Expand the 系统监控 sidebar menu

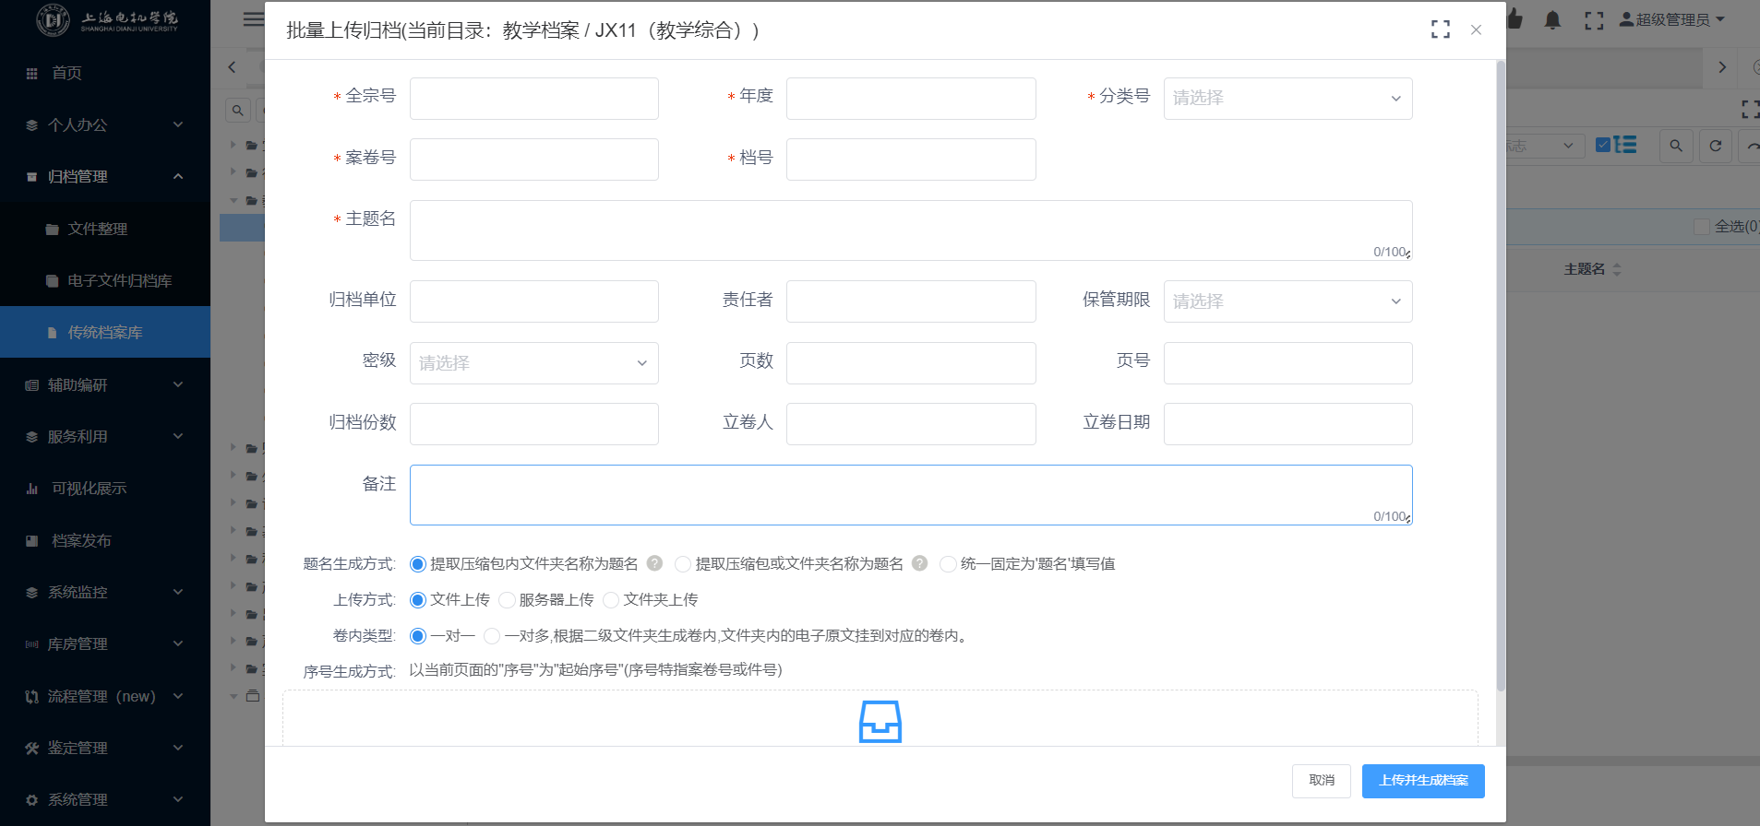[x=104, y=592]
